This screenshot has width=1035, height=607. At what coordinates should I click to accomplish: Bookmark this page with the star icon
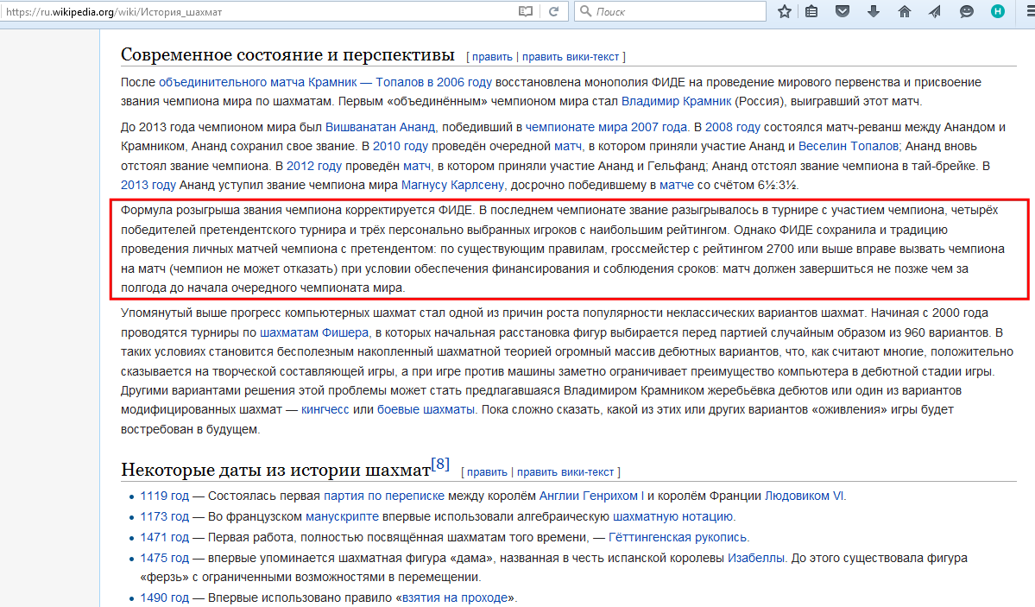coord(784,11)
